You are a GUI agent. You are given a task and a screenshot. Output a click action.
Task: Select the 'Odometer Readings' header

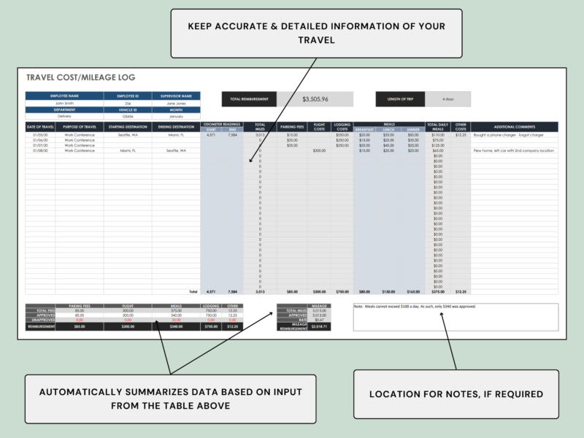[x=222, y=124]
